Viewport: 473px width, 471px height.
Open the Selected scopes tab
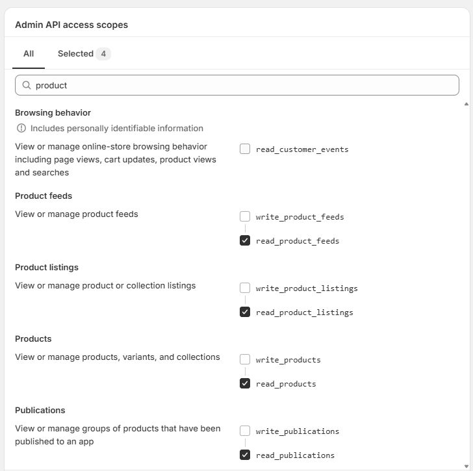coord(75,54)
